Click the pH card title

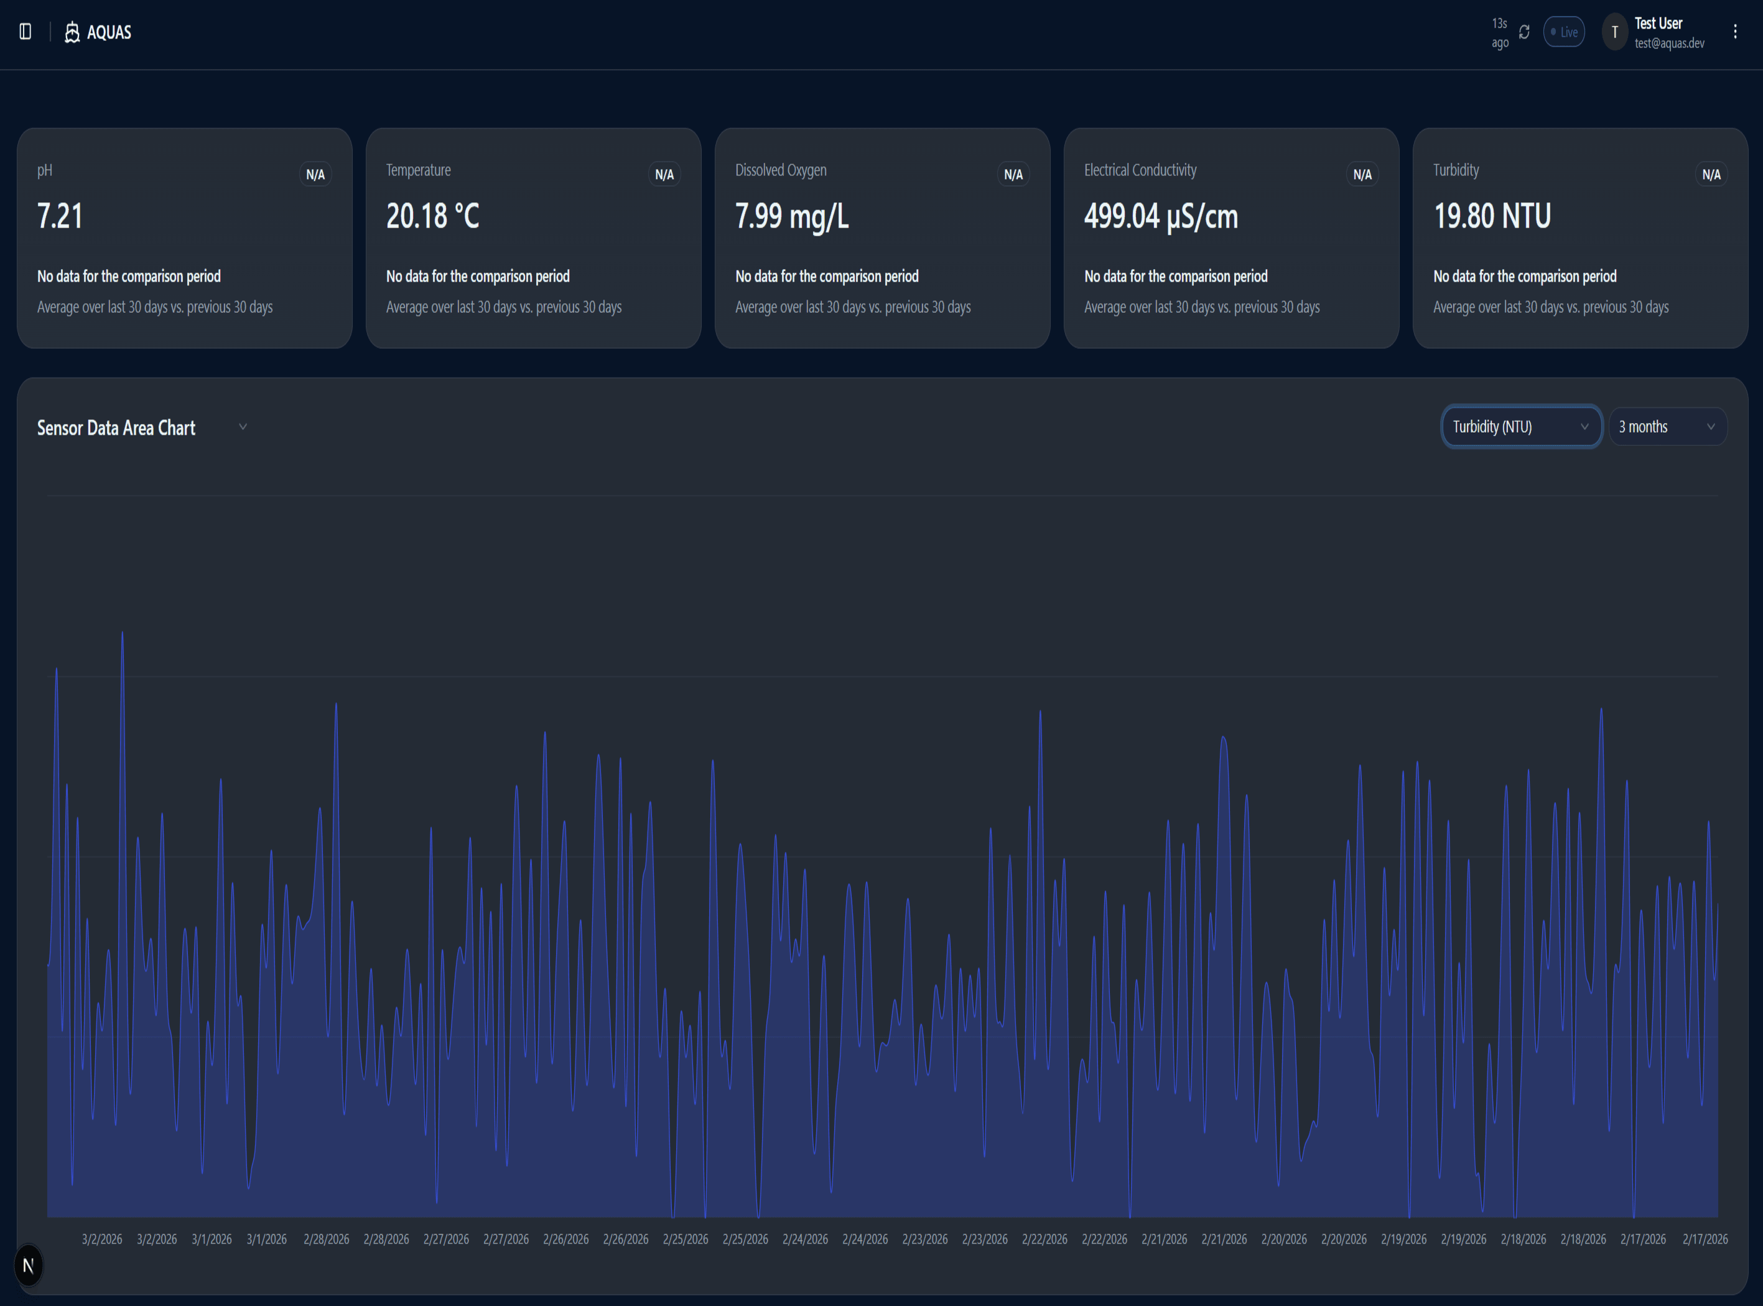(x=45, y=170)
